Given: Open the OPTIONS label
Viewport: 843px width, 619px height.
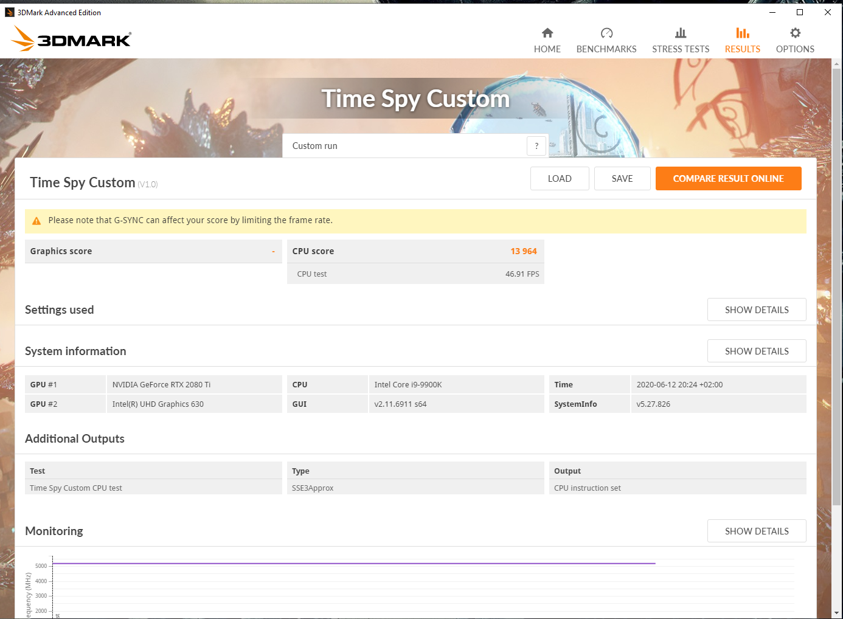Looking at the screenshot, I should (795, 49).
